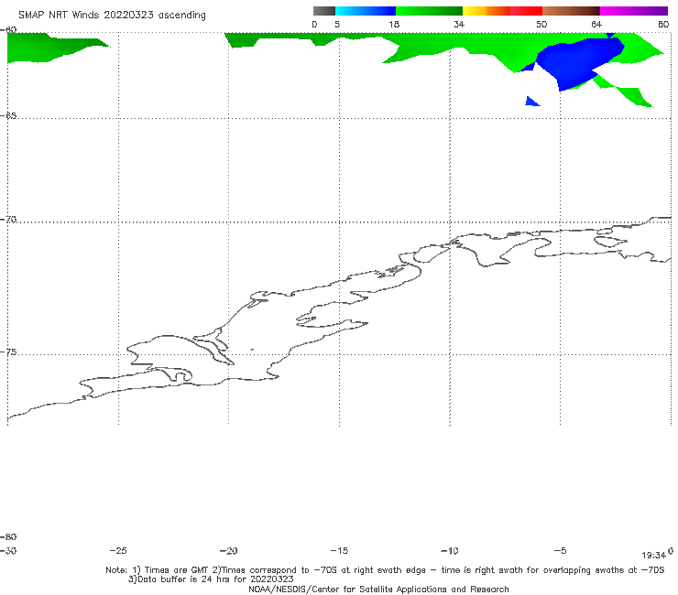This screenshot has height=595, width=678.
Task: Click the longitude label '-5'
Action: click(560, 551)
